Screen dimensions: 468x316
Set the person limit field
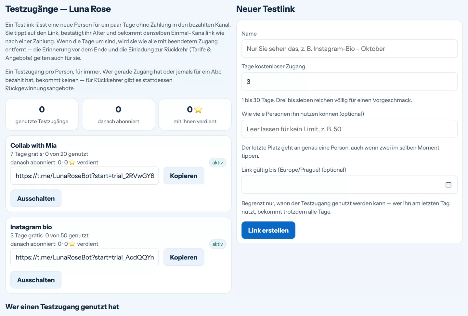tap(349, 129)
